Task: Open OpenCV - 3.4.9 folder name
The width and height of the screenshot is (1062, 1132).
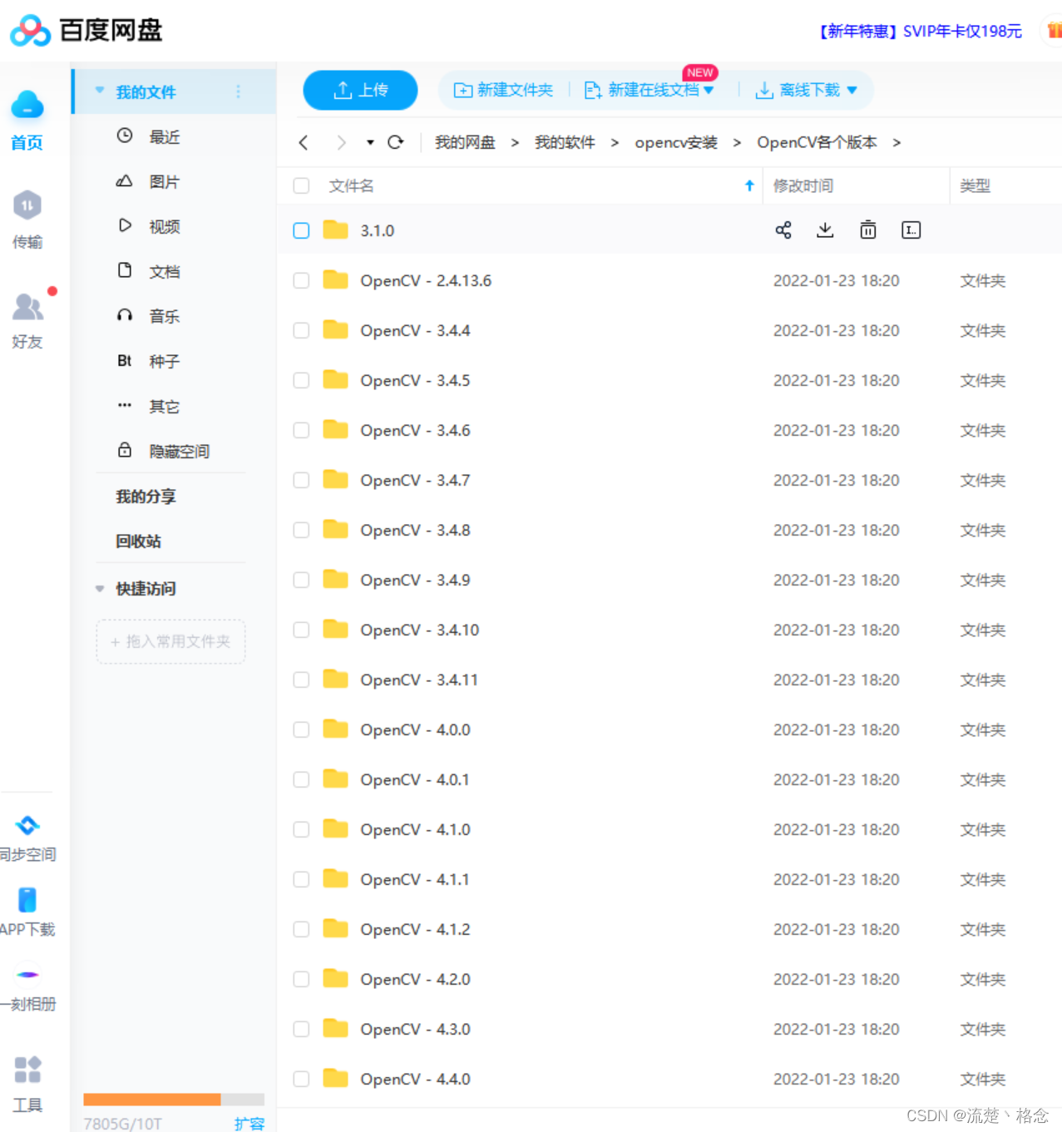Action: pyautogui.click(x=415, y=580)
